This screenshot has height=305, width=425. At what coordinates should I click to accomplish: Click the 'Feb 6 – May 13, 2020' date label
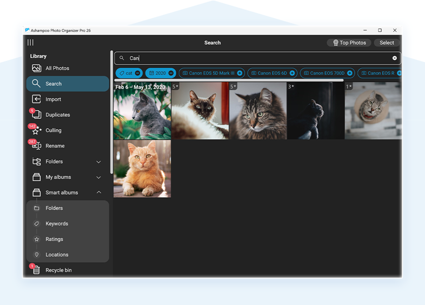140,87
